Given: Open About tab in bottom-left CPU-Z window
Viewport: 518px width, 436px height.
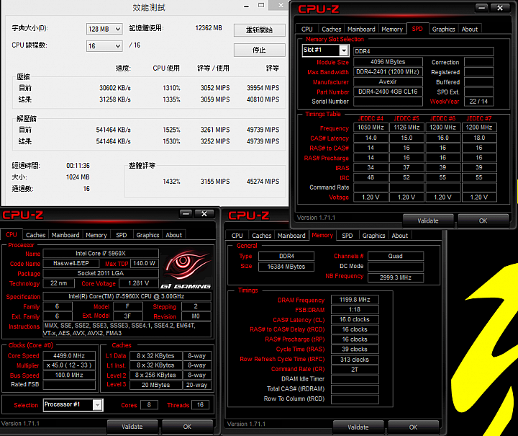Looking at the screenshot, I should [x=174, y=235].
